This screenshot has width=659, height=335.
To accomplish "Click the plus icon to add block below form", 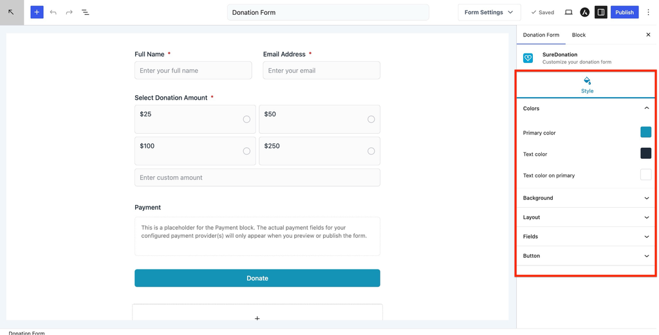I will coord(257,318).
